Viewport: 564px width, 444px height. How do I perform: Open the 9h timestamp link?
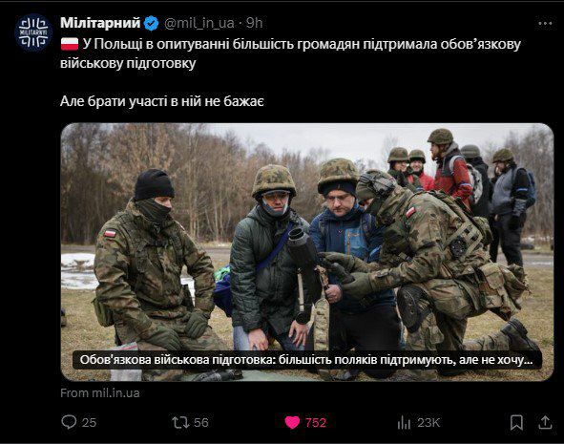[x=254, y=23]
